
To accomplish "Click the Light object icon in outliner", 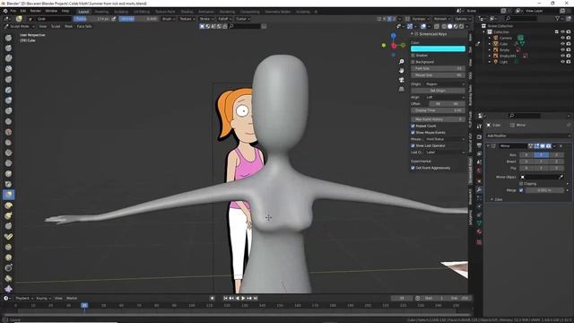I will coord(496,62).
